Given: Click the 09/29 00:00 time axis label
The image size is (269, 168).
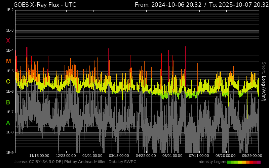Looking at the screenshot, I should [x=252, y=156].
